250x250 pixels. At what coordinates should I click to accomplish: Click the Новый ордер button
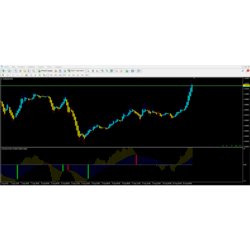pyautogui.click(x=45, y=71)
